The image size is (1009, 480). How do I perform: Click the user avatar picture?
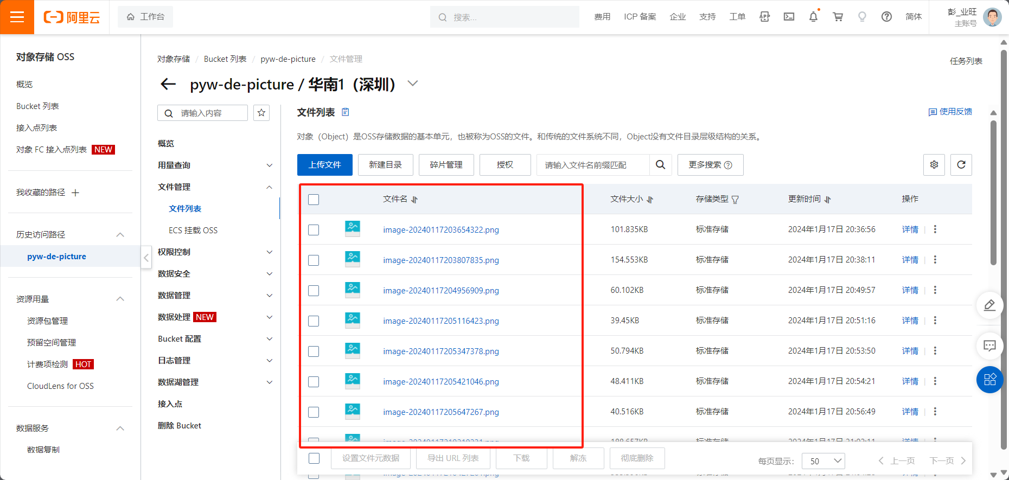coord(992,17)
